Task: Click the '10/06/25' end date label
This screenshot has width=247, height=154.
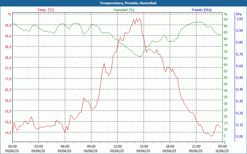Action: [x=222, y=151]
